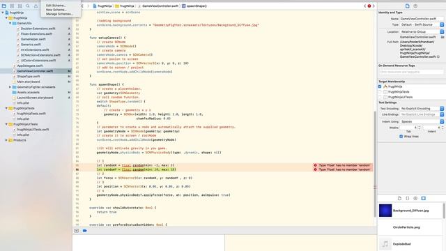
Task: Choose New Scheme... from the scheme menu
Action: [56, 10]
